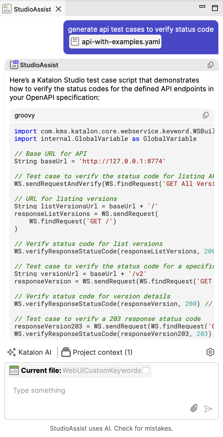The width and height of the screenshot is (223, 437).
Task: Click the user message bubble text
Action: click(141, 29)
